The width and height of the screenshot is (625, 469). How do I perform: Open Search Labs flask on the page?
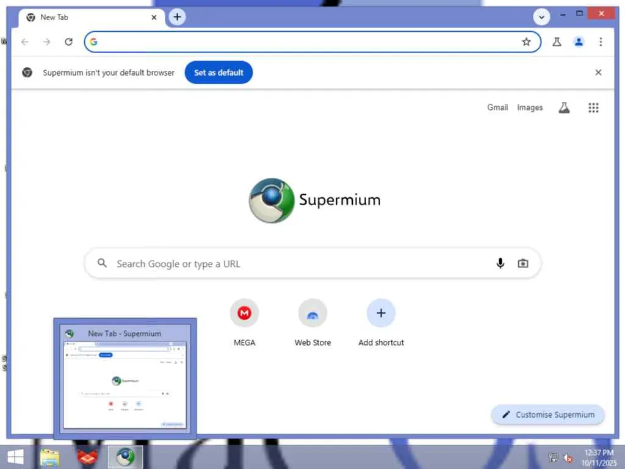pos(564,107)
